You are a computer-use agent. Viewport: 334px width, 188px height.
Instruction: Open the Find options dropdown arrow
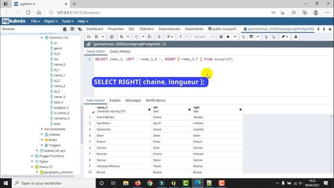128,37
